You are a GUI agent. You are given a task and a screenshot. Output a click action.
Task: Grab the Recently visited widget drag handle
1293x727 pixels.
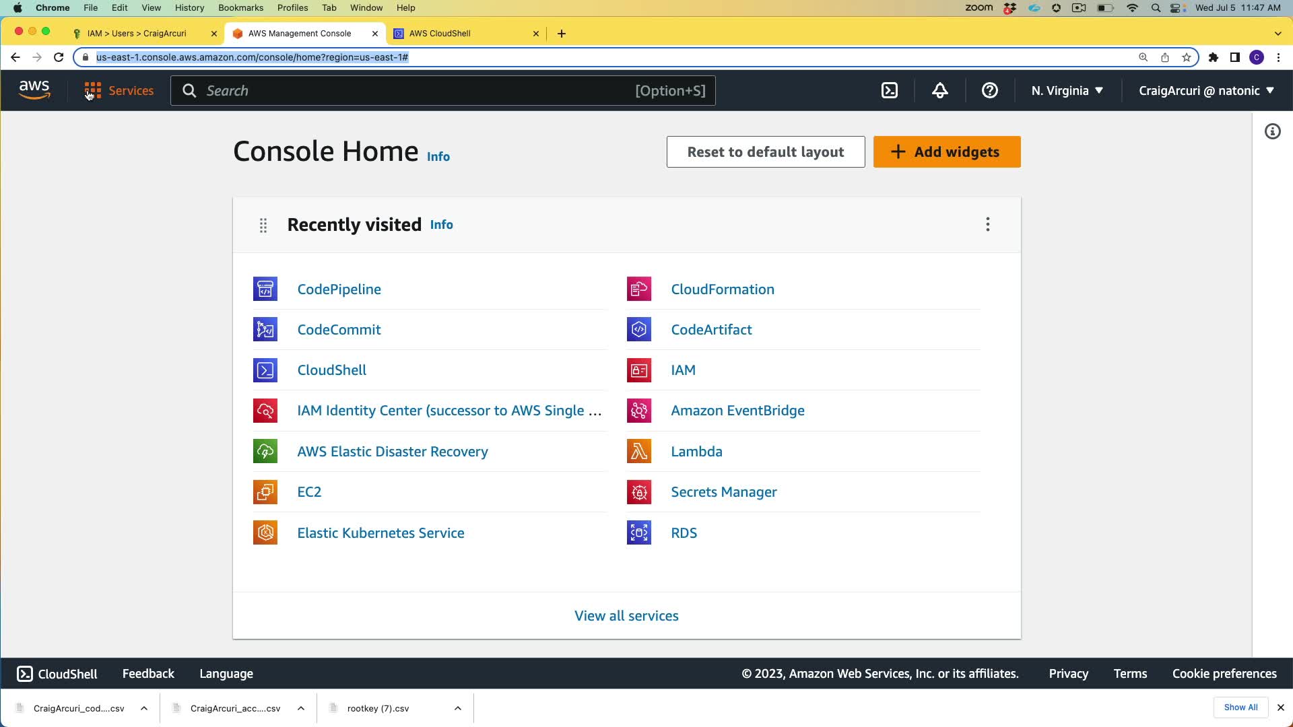[x=263, y=226]
